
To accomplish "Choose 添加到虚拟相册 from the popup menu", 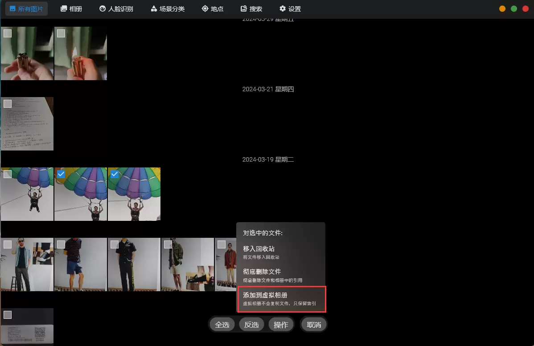I will (282, 299).
